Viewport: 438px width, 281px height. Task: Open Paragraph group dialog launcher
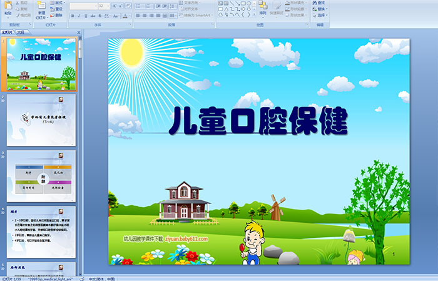point(213,25)
